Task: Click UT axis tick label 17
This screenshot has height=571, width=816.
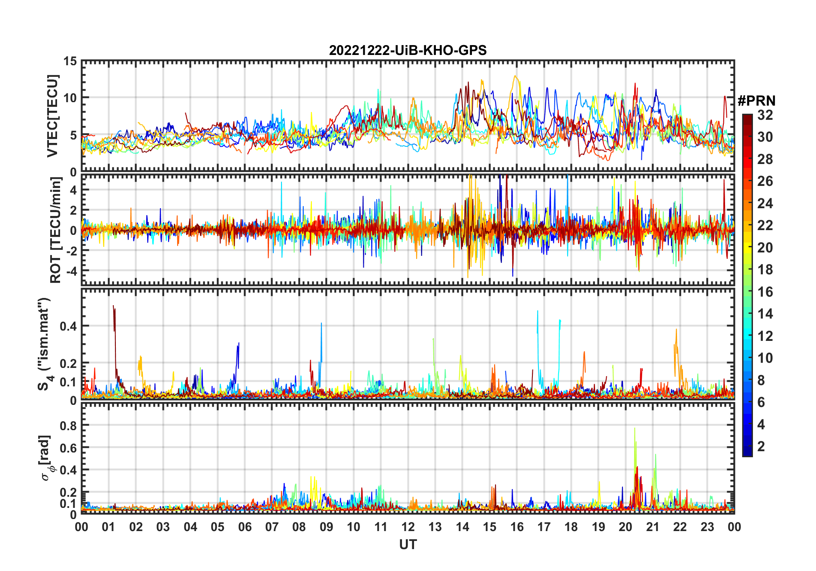Action: coord(544,527)
